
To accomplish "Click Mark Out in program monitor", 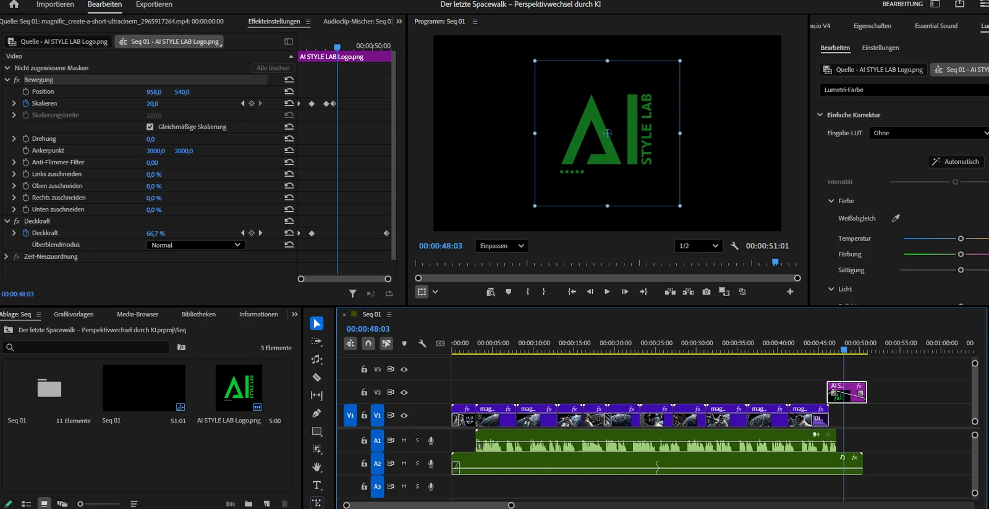I will coord(543,292).
